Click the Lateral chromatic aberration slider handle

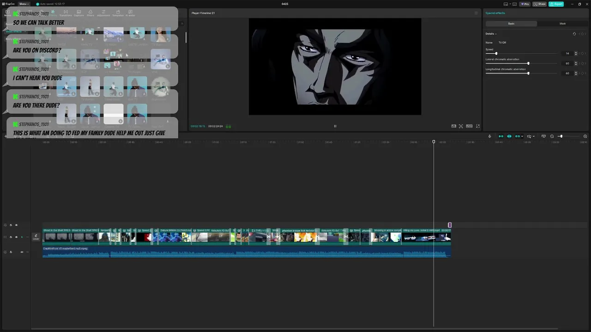point(528,63)
